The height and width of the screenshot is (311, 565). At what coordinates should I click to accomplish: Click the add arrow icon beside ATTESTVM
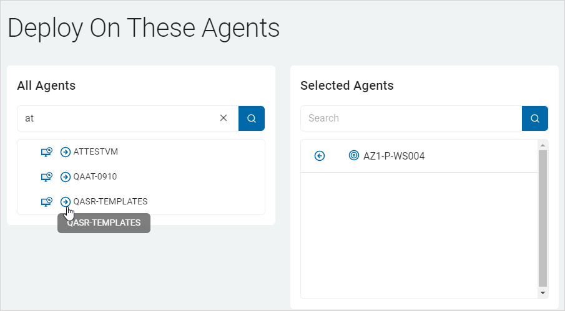66,151
